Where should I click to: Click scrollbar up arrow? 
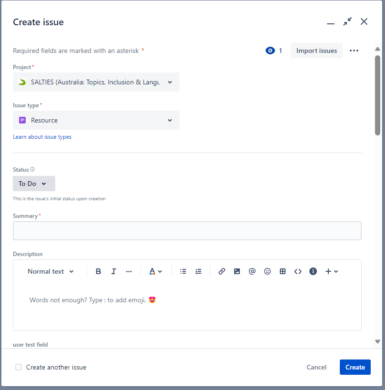pos(377,49)
